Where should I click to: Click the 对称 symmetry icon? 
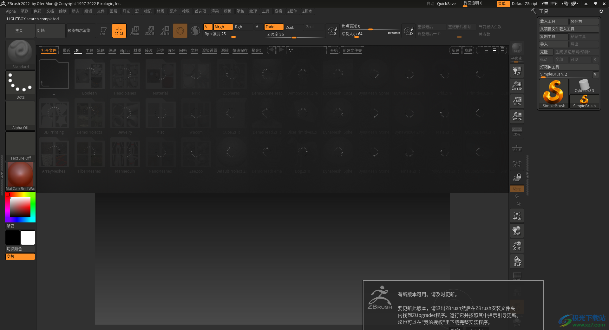point(517,163)
